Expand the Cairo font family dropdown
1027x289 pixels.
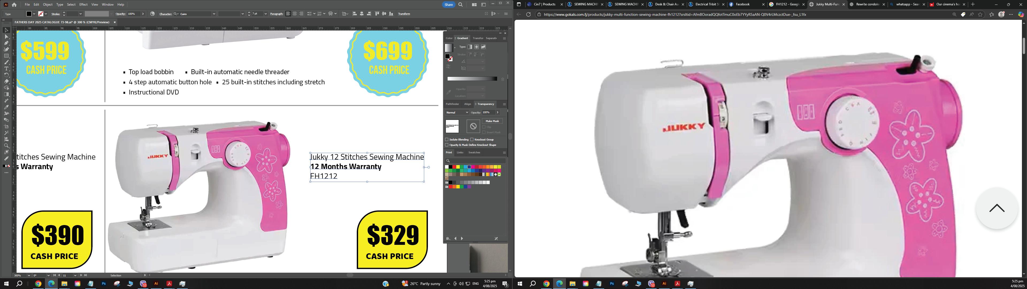[214, 14]
